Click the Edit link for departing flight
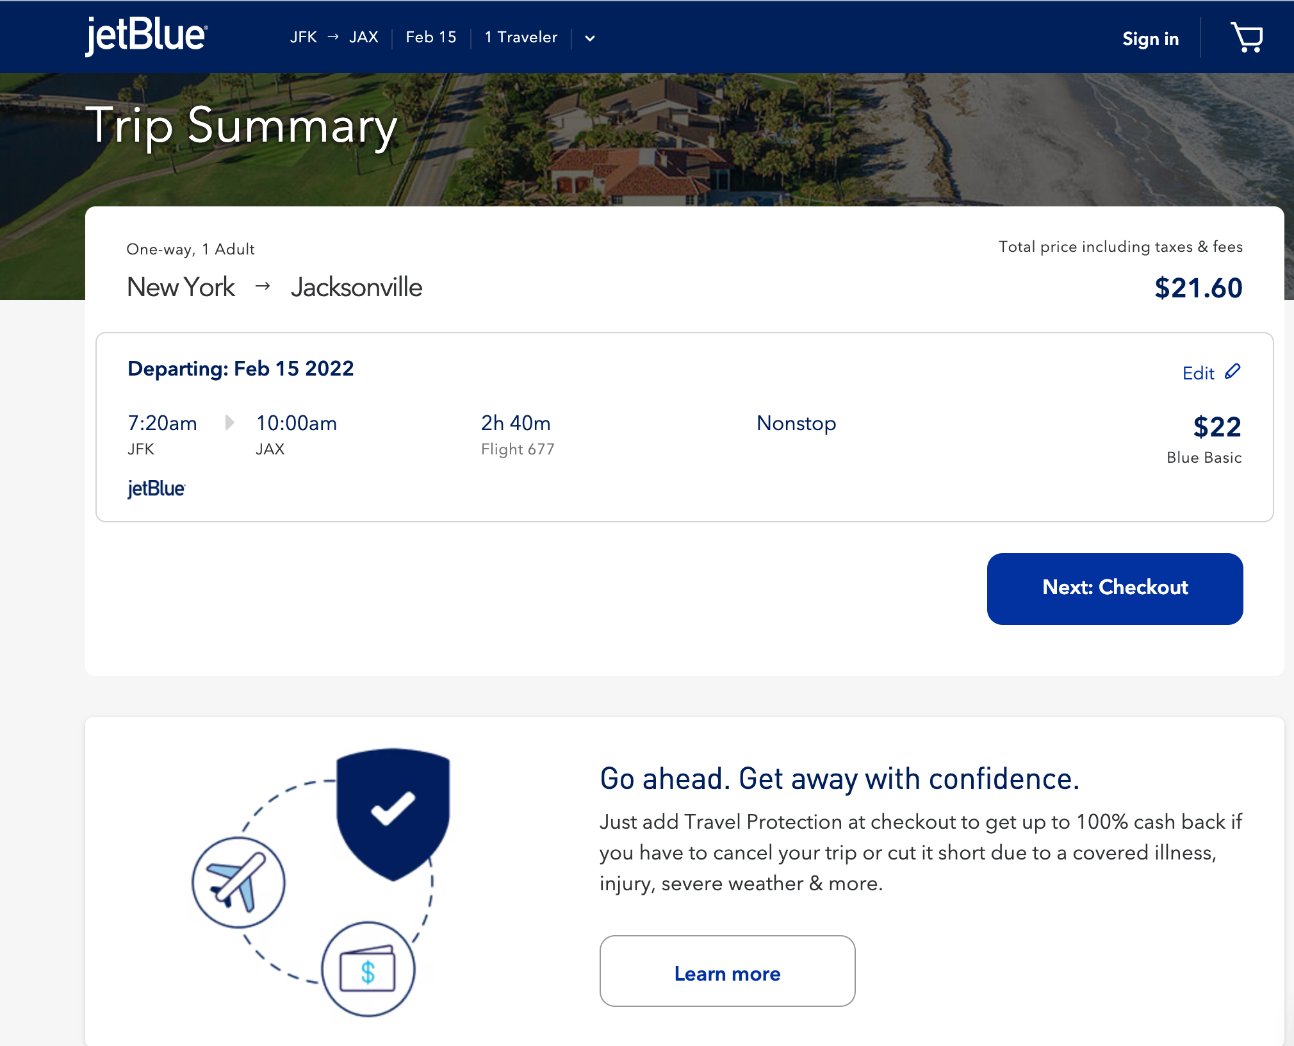The width and height of the screenshot is (1294, 1046). click(1198, 373)
